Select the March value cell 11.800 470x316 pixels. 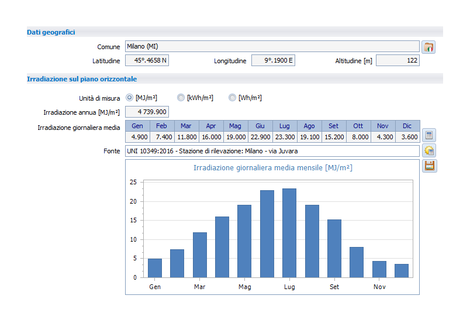(186, 137)
